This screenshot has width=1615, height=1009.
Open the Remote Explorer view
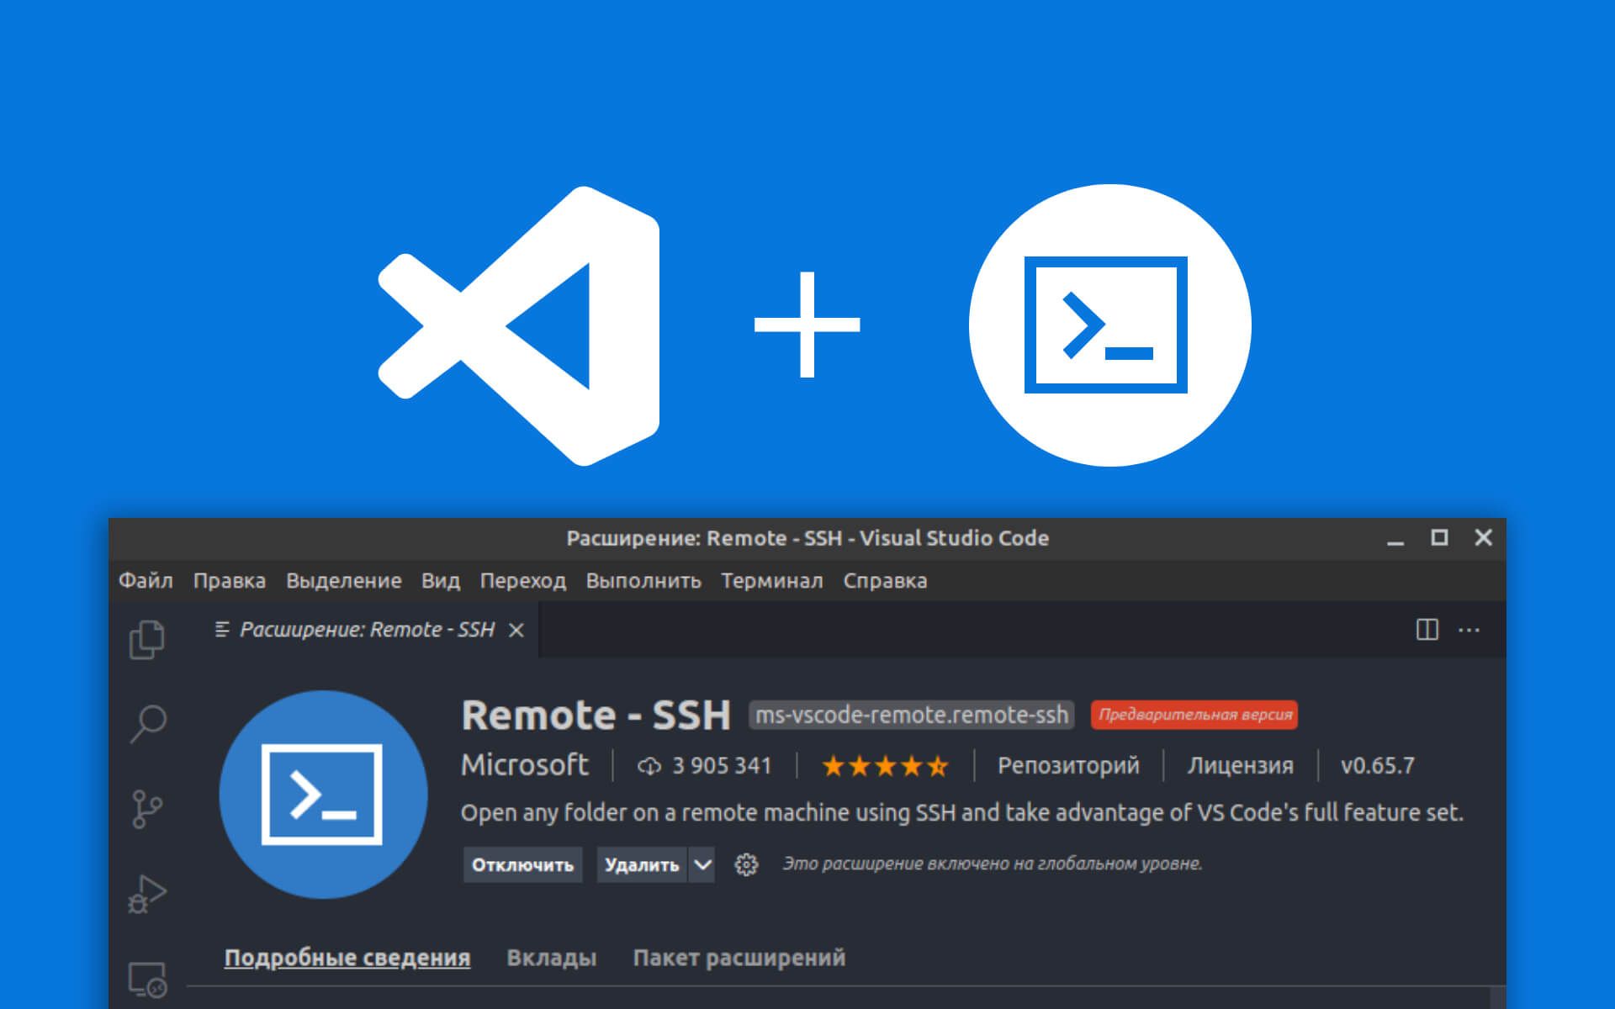(x=147, y=980)
